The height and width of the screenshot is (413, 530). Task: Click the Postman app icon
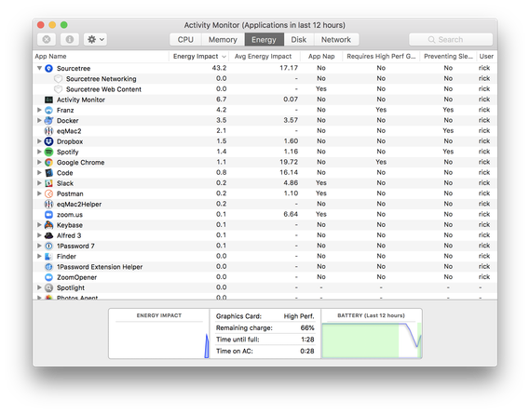pyautogui.click(x=48, y=193)
